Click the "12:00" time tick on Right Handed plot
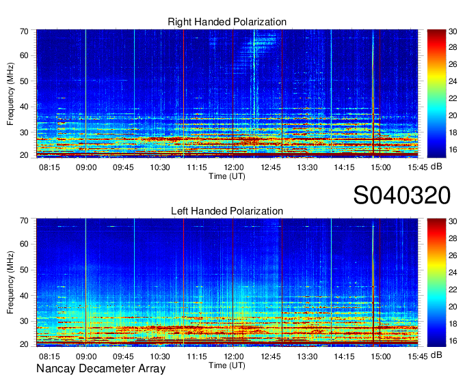The width and height of the screenshot is (465, 377). pyautogui.click(x=234, y=167)
